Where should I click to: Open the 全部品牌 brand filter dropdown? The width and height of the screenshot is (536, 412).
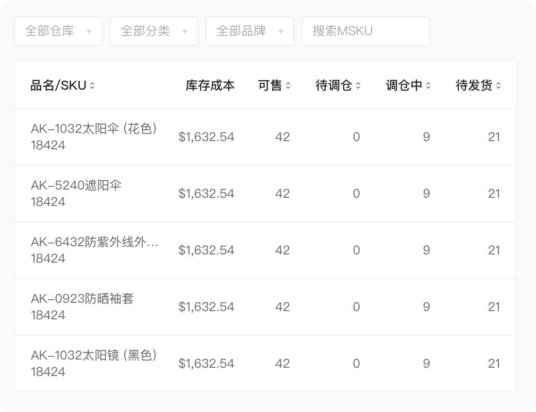pos(250,31)
